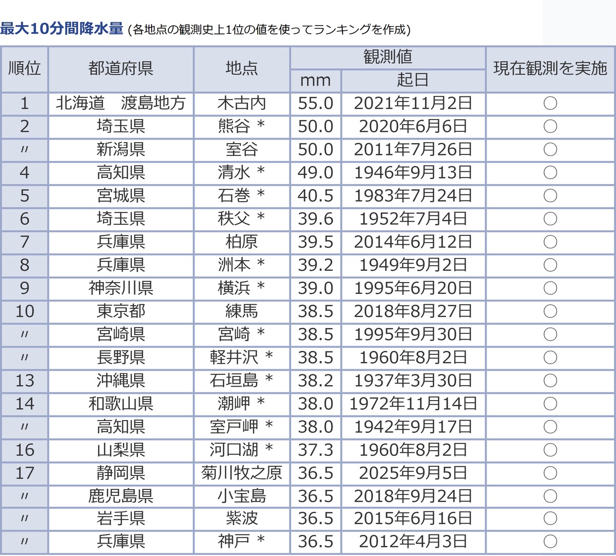Click the 38.2 value cell

pyautogui.click(x=316, y=381)
